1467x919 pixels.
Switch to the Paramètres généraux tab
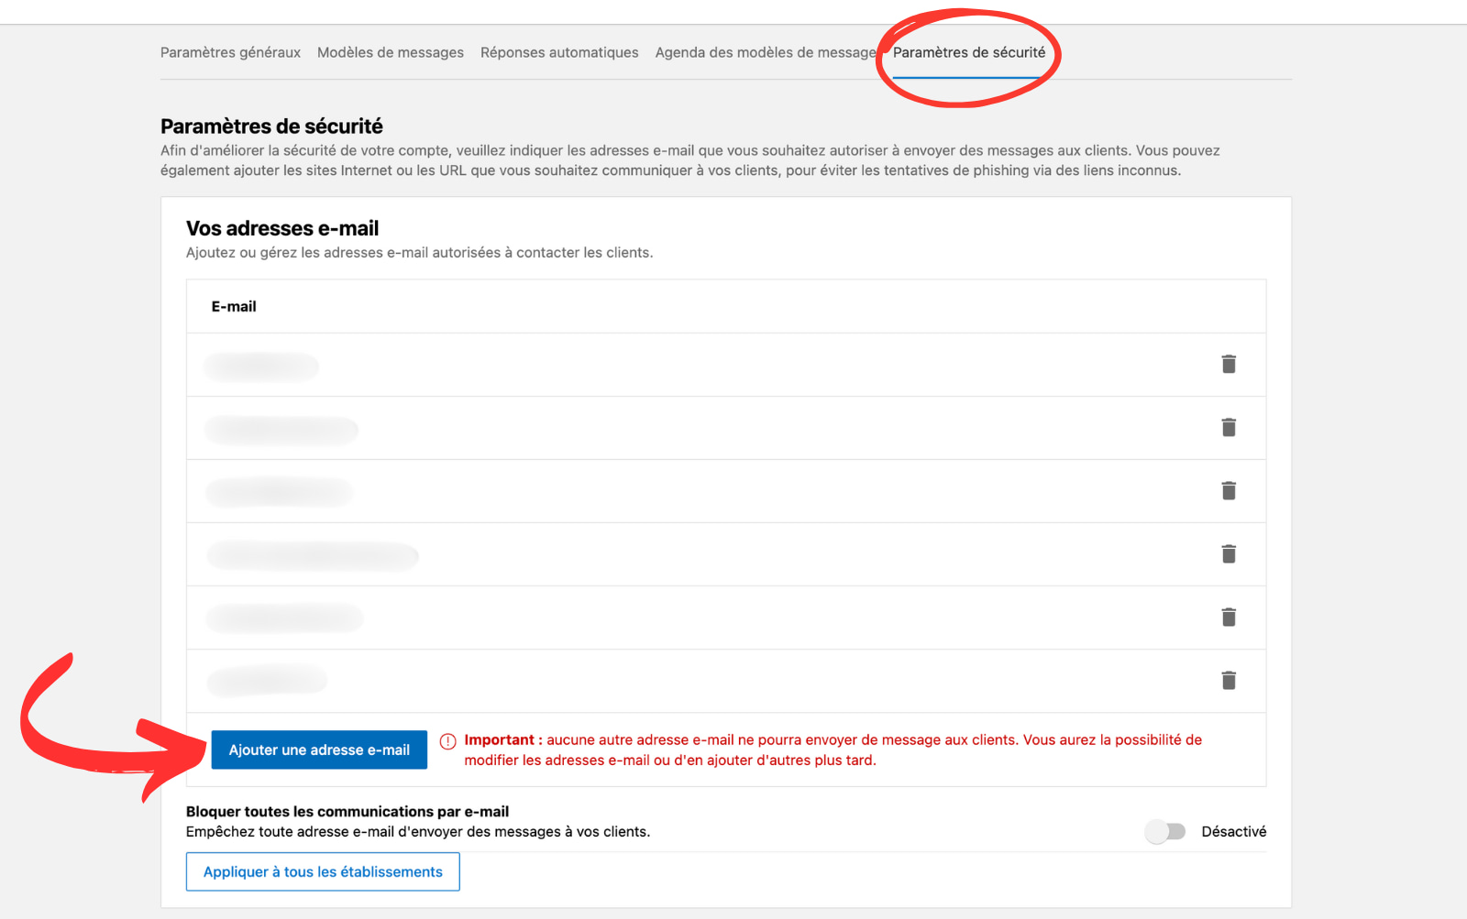click(x=230, y=52)
